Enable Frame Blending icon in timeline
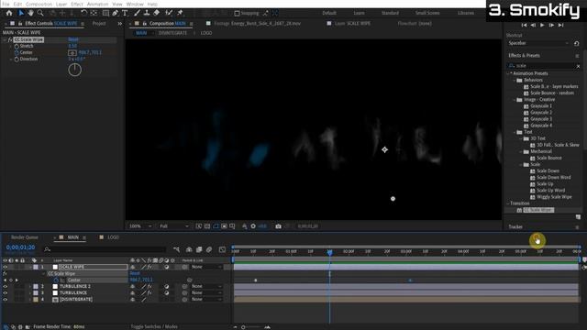 click(x=199, y=249)
